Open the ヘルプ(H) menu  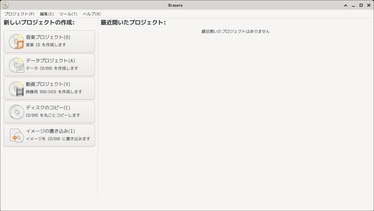92,14
